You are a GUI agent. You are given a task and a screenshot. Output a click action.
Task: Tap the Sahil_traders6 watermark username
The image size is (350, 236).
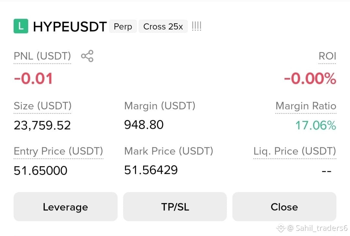(x=321, y=228)
